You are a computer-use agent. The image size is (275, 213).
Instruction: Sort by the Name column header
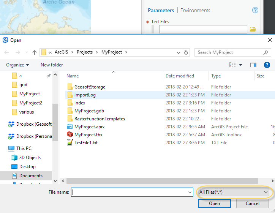pyautogui.click(x=73, y=76)
